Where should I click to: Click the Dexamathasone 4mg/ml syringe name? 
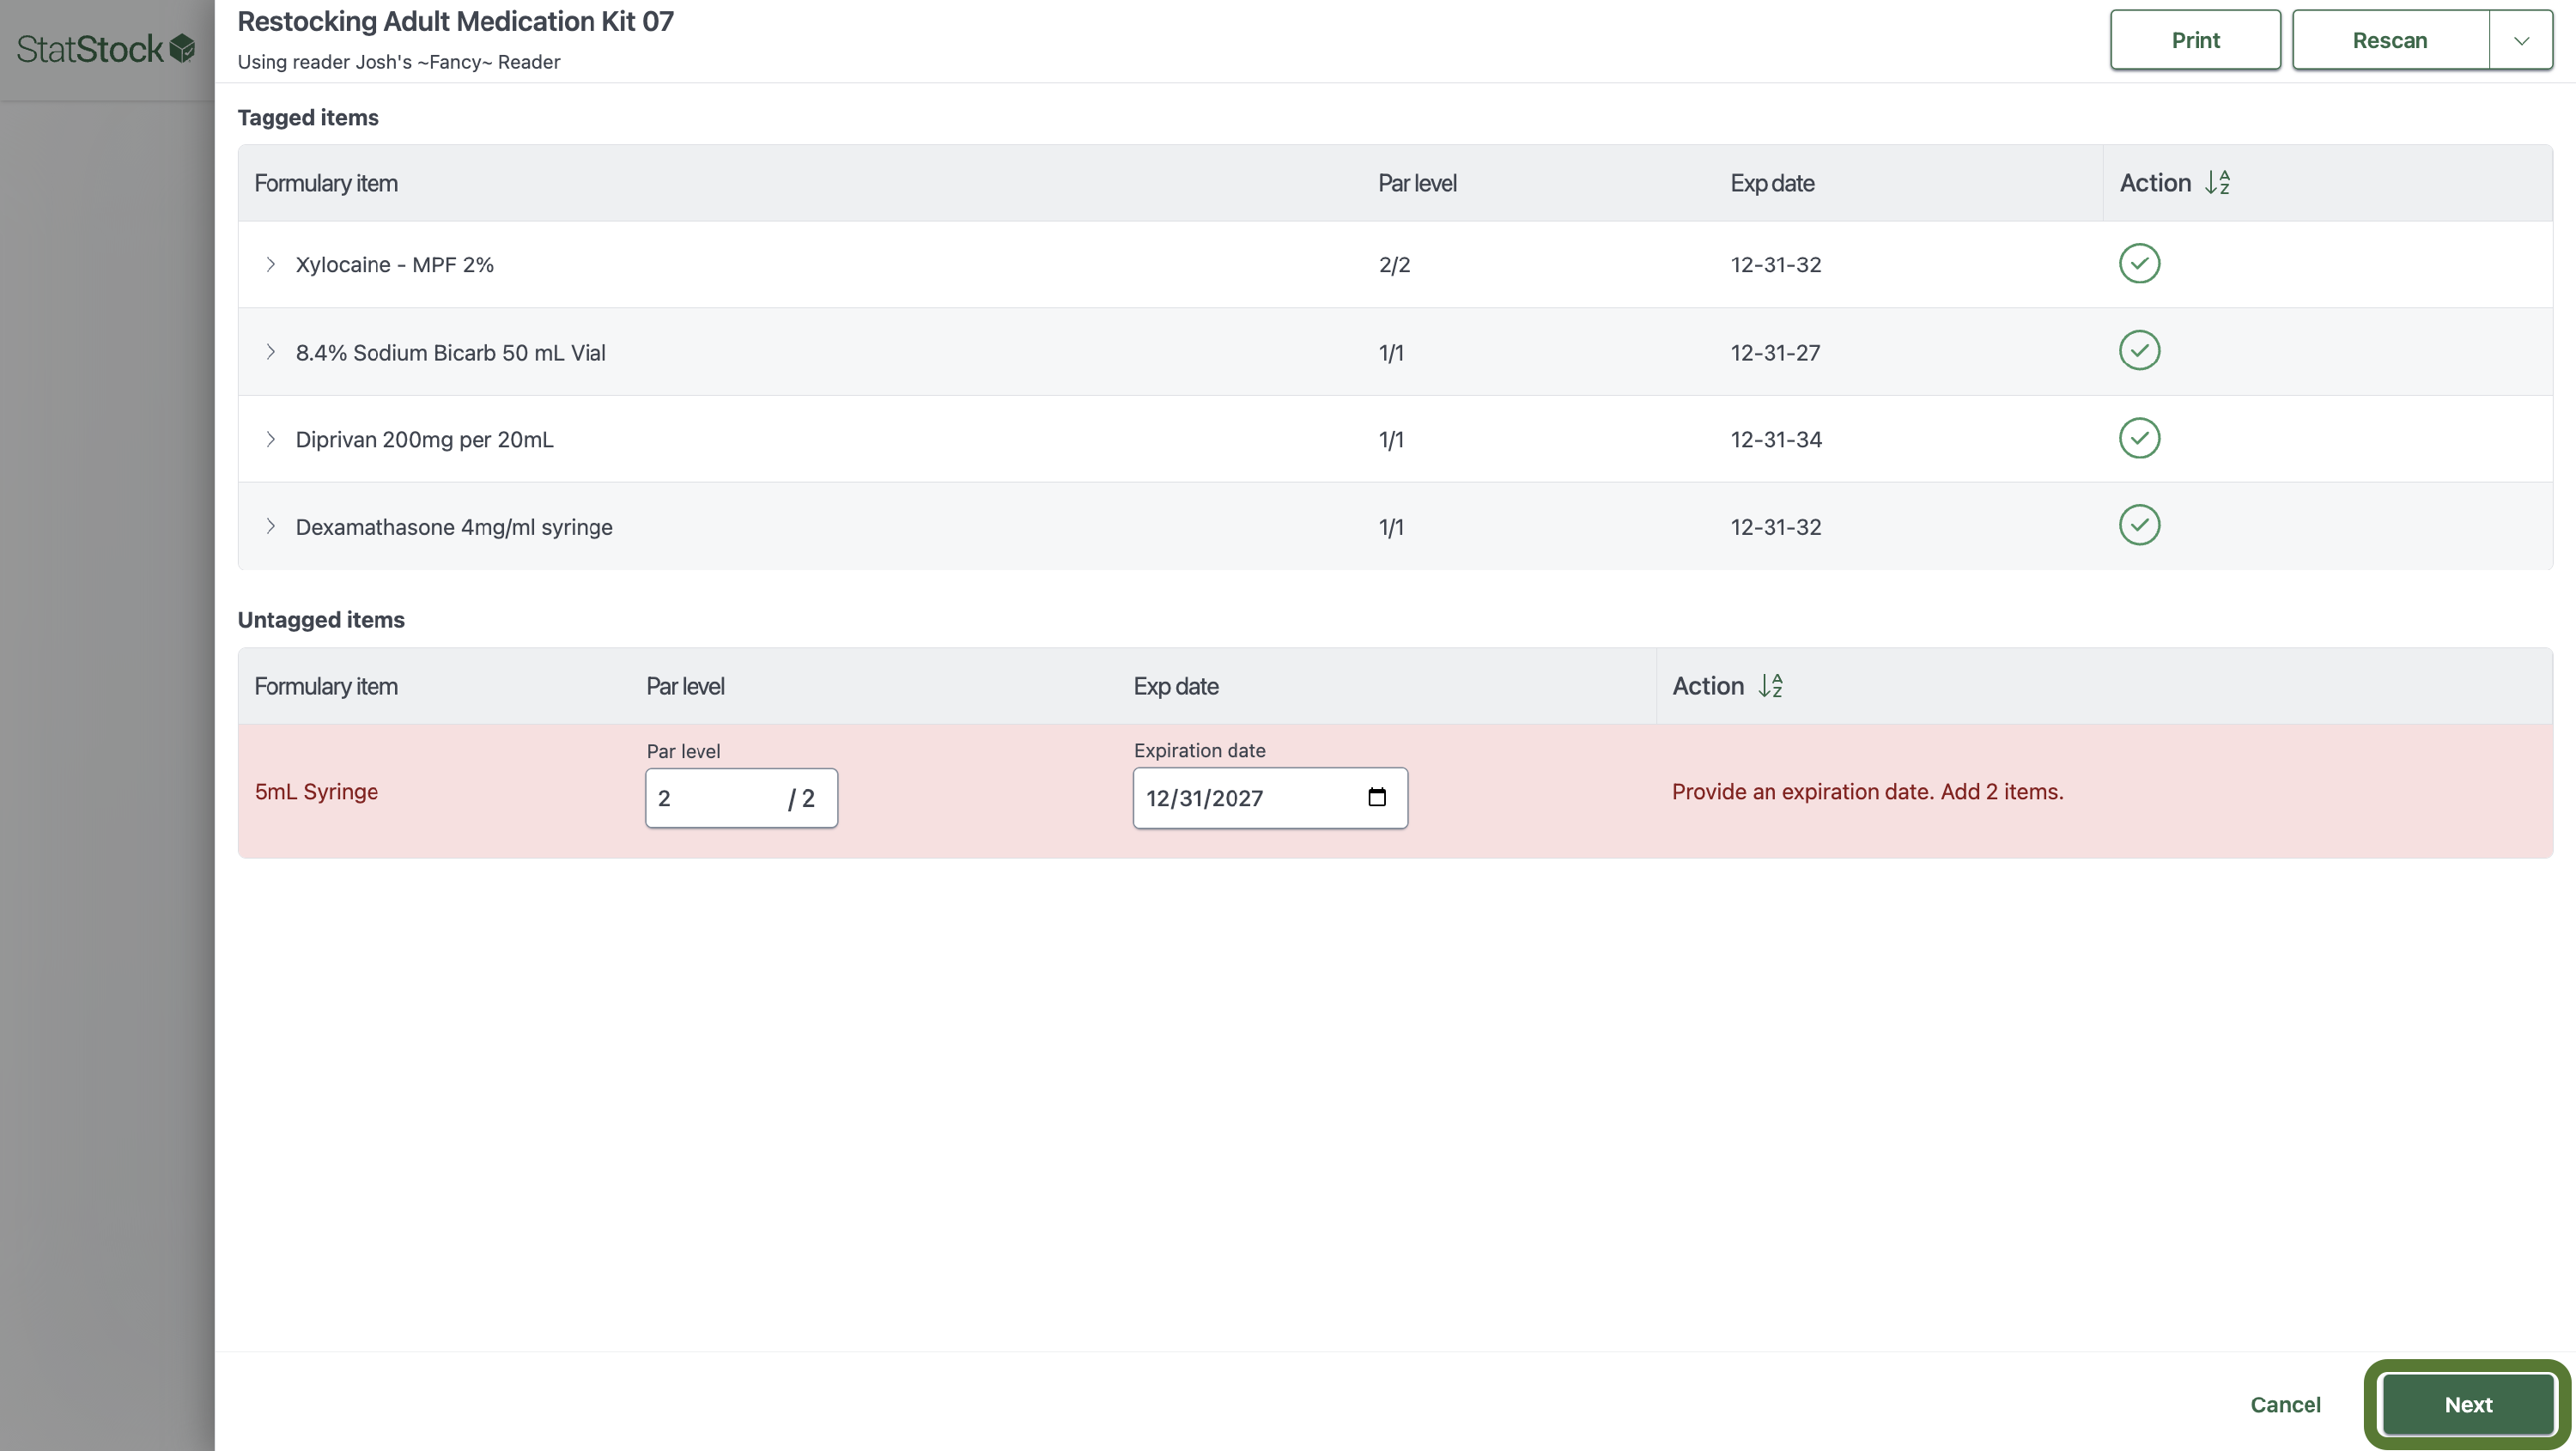click(x=454, y=526)
